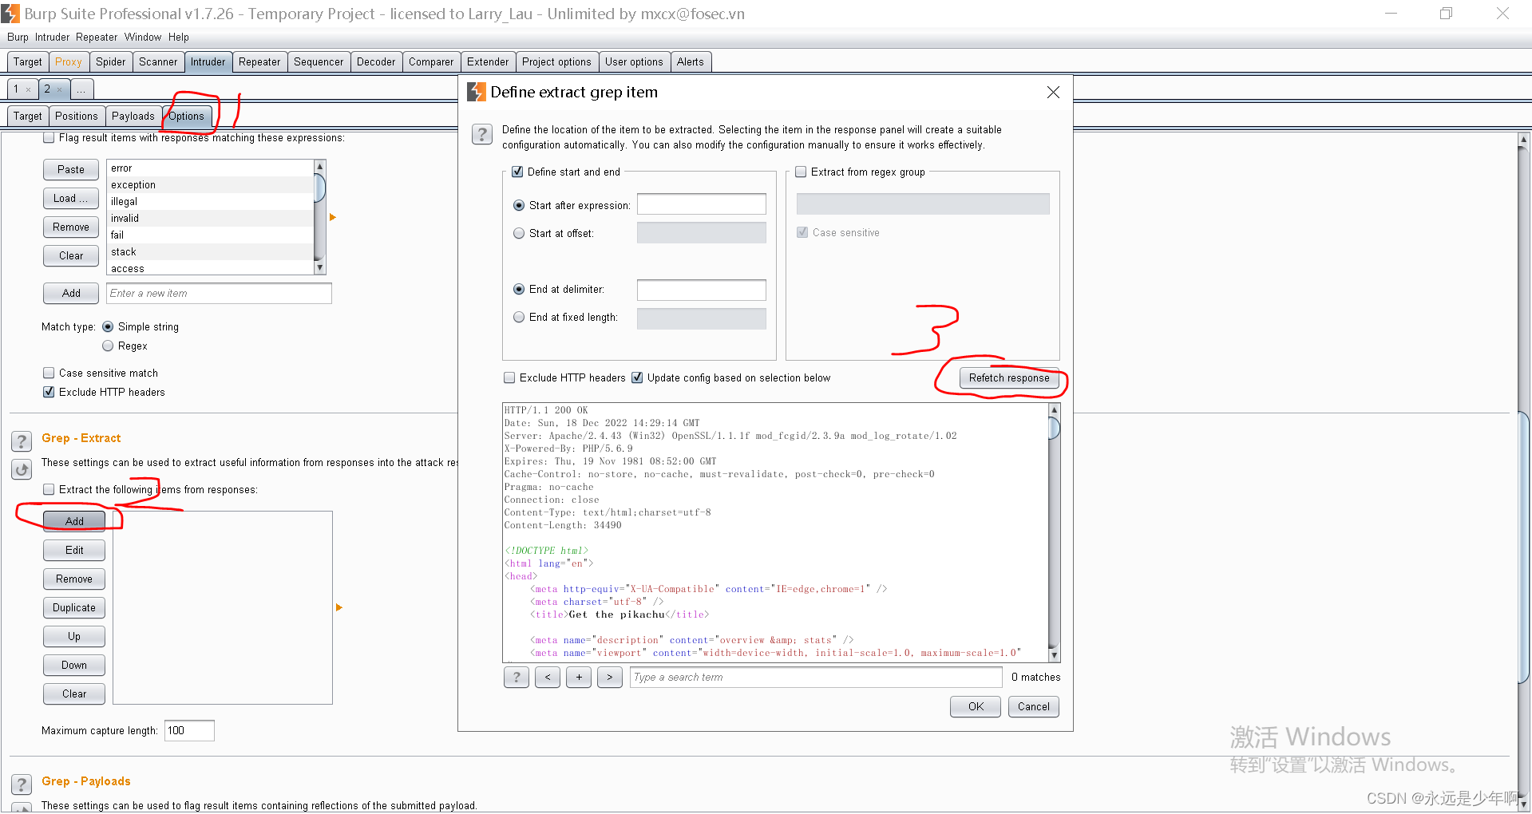Click the Grep - Extract restore defaults icon

pos(22,469)
